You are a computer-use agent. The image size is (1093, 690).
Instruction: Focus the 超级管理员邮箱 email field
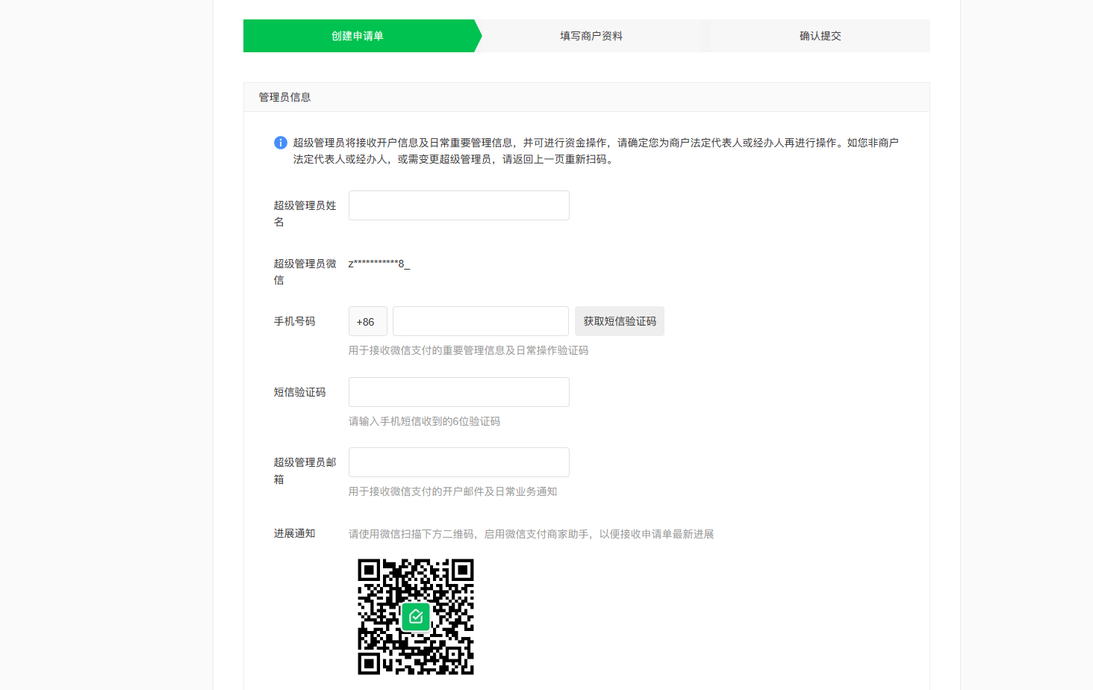point(459,462)
